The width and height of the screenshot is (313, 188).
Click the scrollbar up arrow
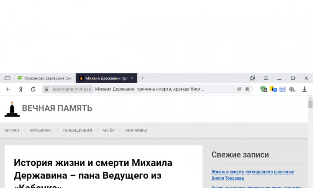[x=310, y=98]
